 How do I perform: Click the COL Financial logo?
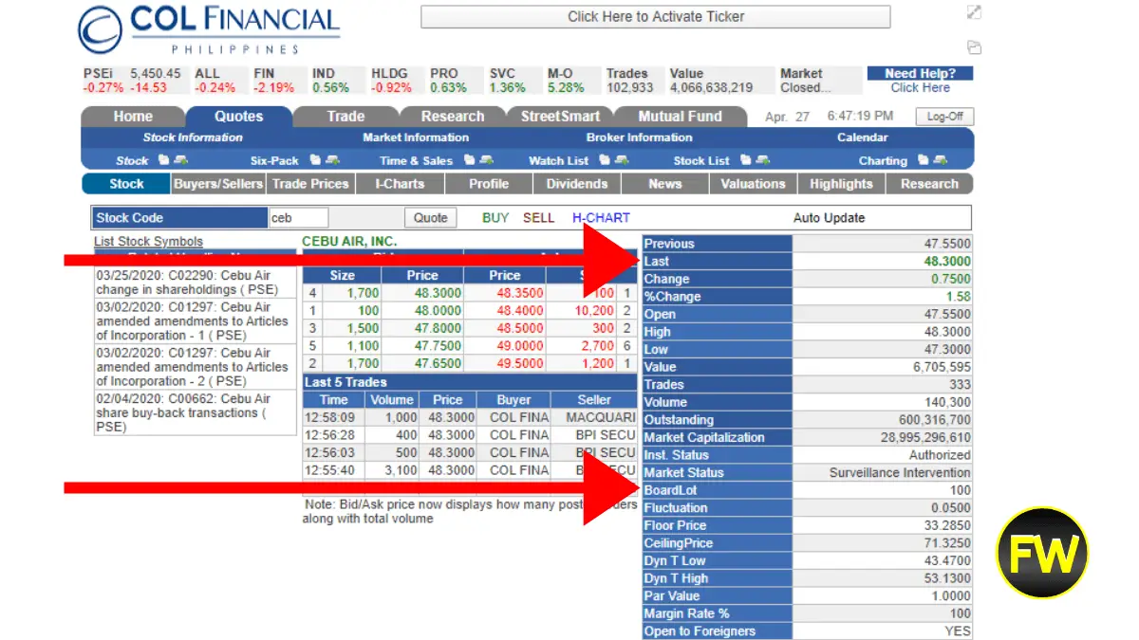pyautogui.click(x=208, y=29)
